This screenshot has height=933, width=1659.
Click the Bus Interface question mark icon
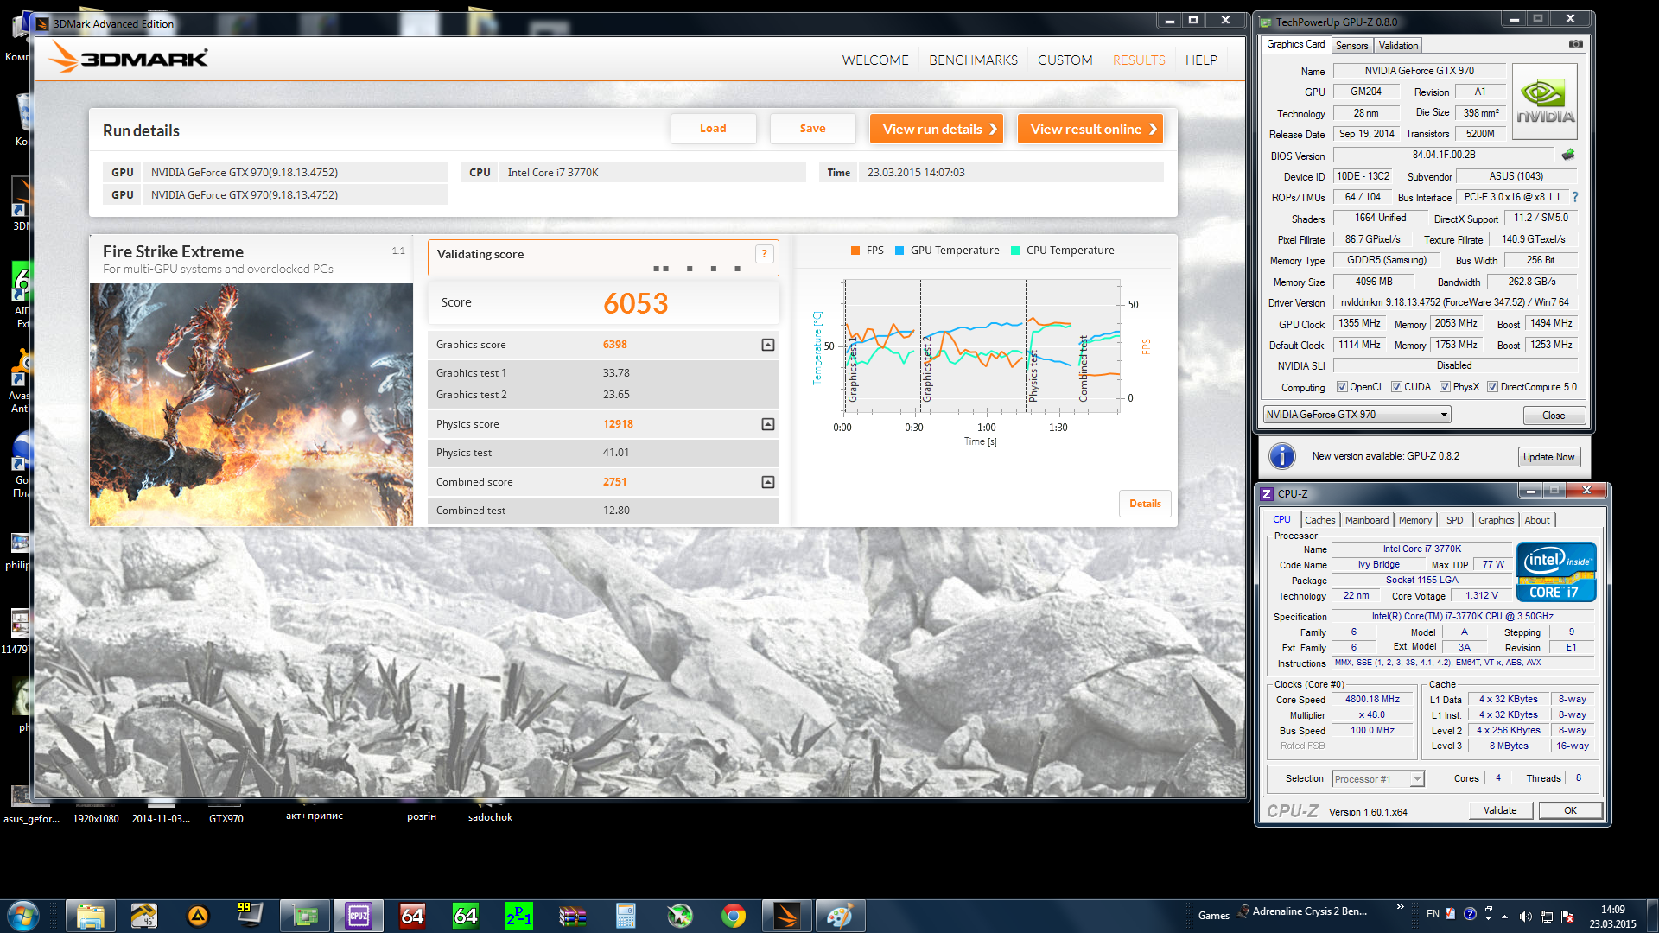point(1575,197)
